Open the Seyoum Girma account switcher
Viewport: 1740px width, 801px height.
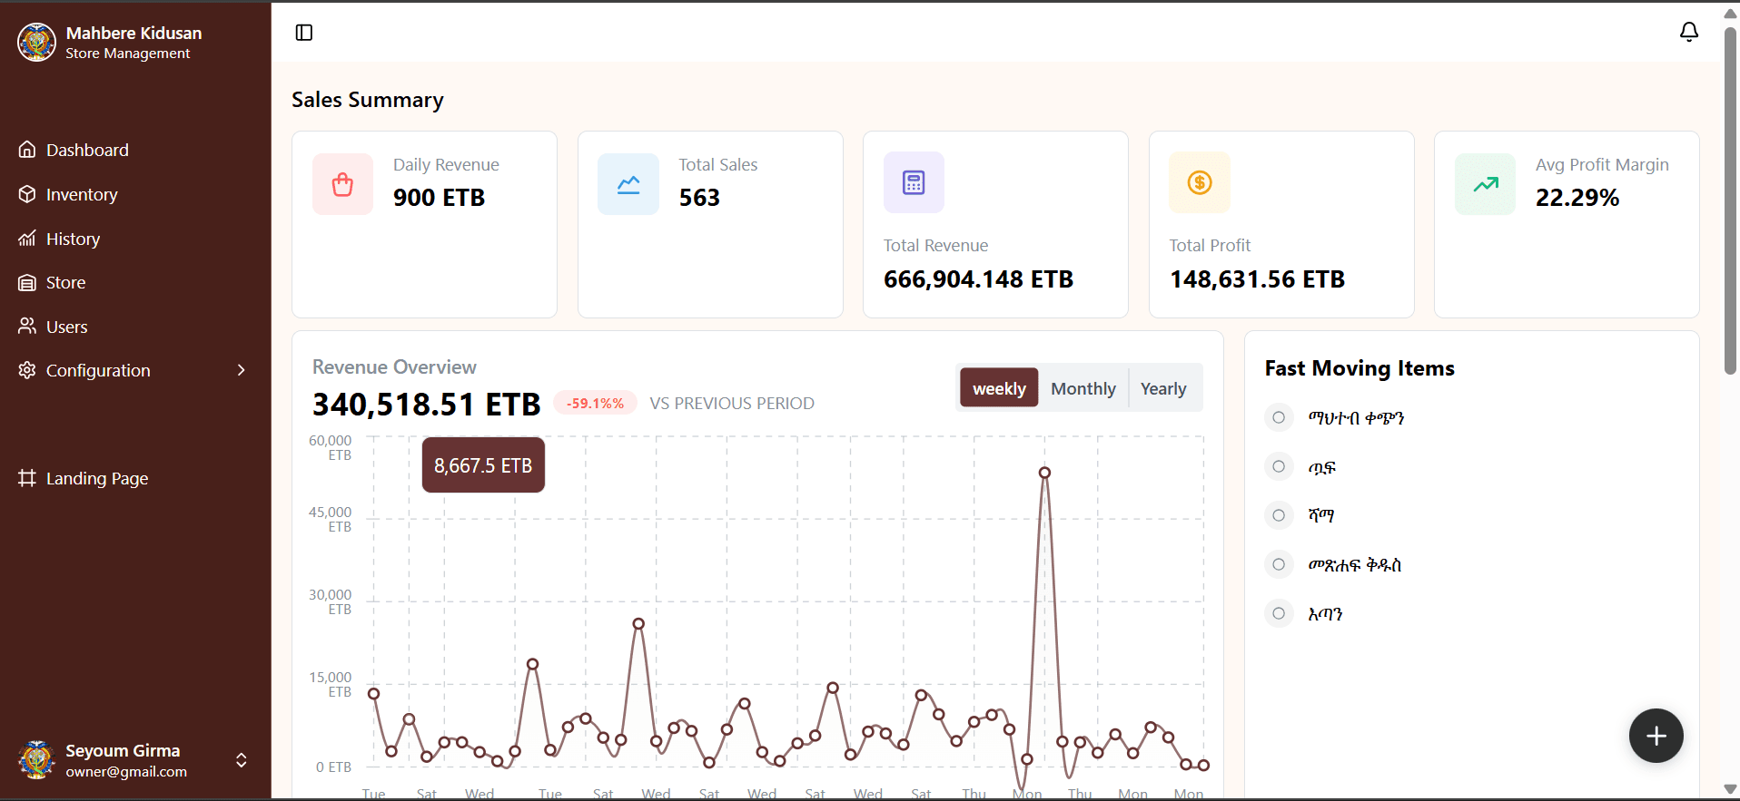click(x=241, y=760)
